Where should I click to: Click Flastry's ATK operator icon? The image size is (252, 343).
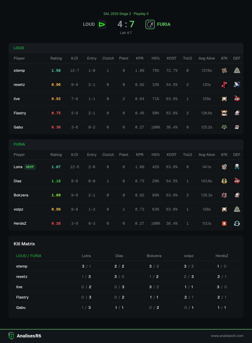pyautogui.click(x=224, y=113)
